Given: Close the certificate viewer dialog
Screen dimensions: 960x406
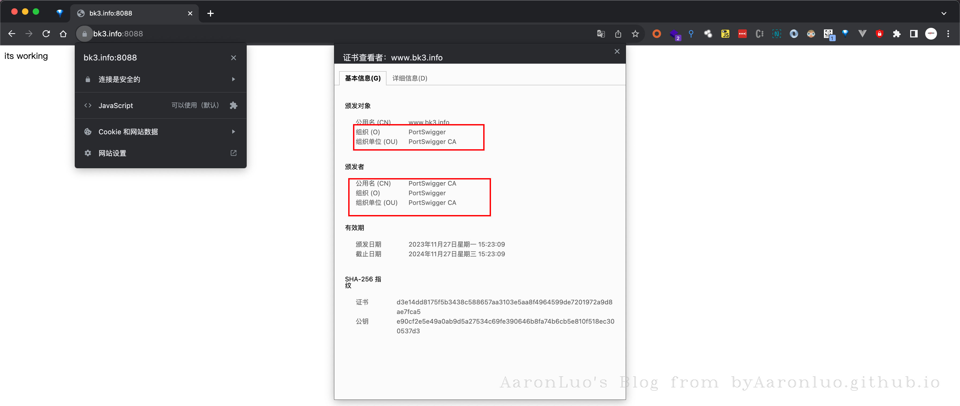Looking at the screenshot, I should pos(617,51).
